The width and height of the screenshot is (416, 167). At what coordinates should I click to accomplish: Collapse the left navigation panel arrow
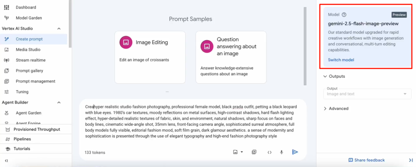7,160
